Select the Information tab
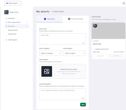This screenshot has height=110, width=126. tap(50, 19)
